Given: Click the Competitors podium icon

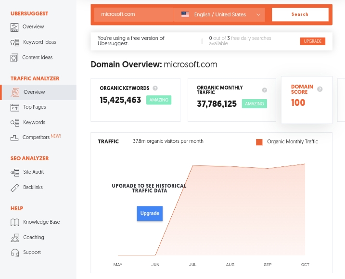Looking at the screenshot, I should tap(14, 138).
